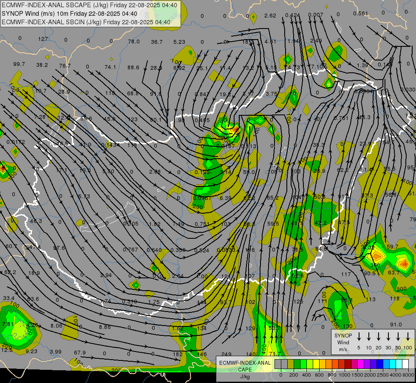Click the wind arrow above the 50 label

[398, 336]
